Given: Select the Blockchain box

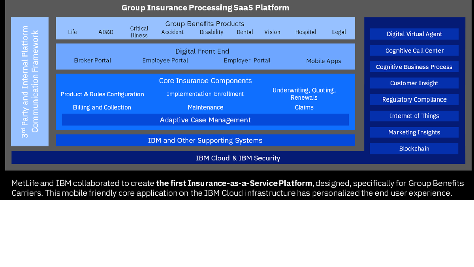Looking at the screenshot, I should 414,149.
